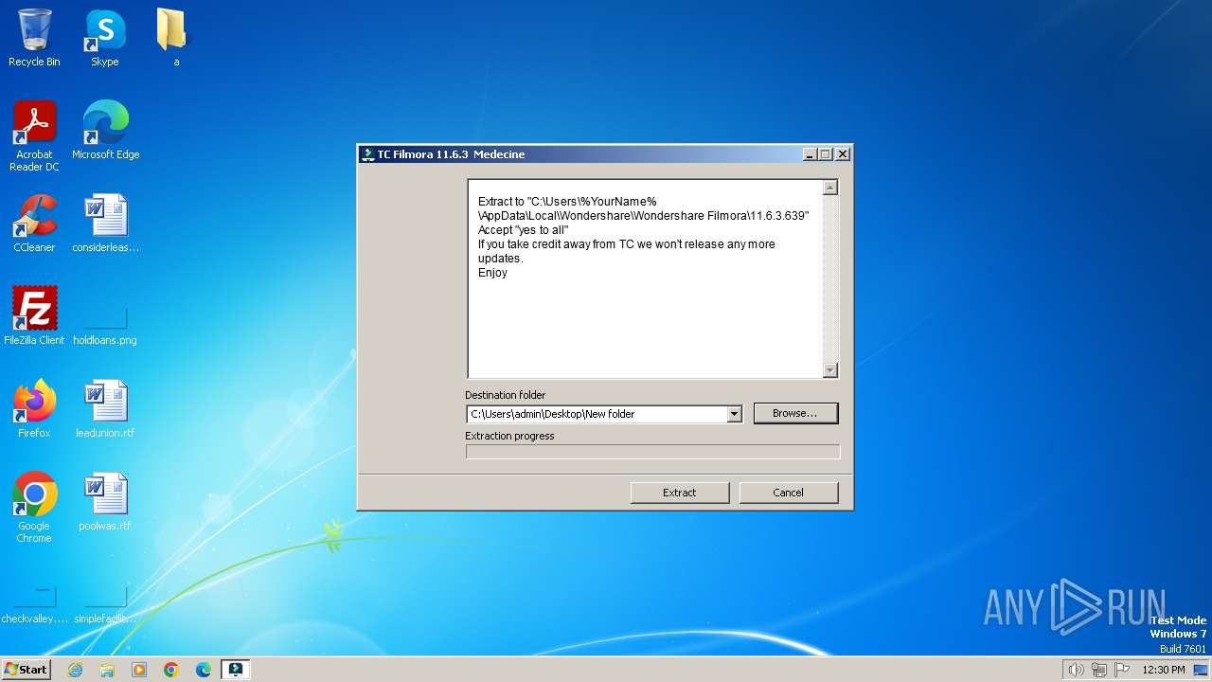Open Chrome from the taskbar
The image size is (1212, 682).
click(171, 670)
